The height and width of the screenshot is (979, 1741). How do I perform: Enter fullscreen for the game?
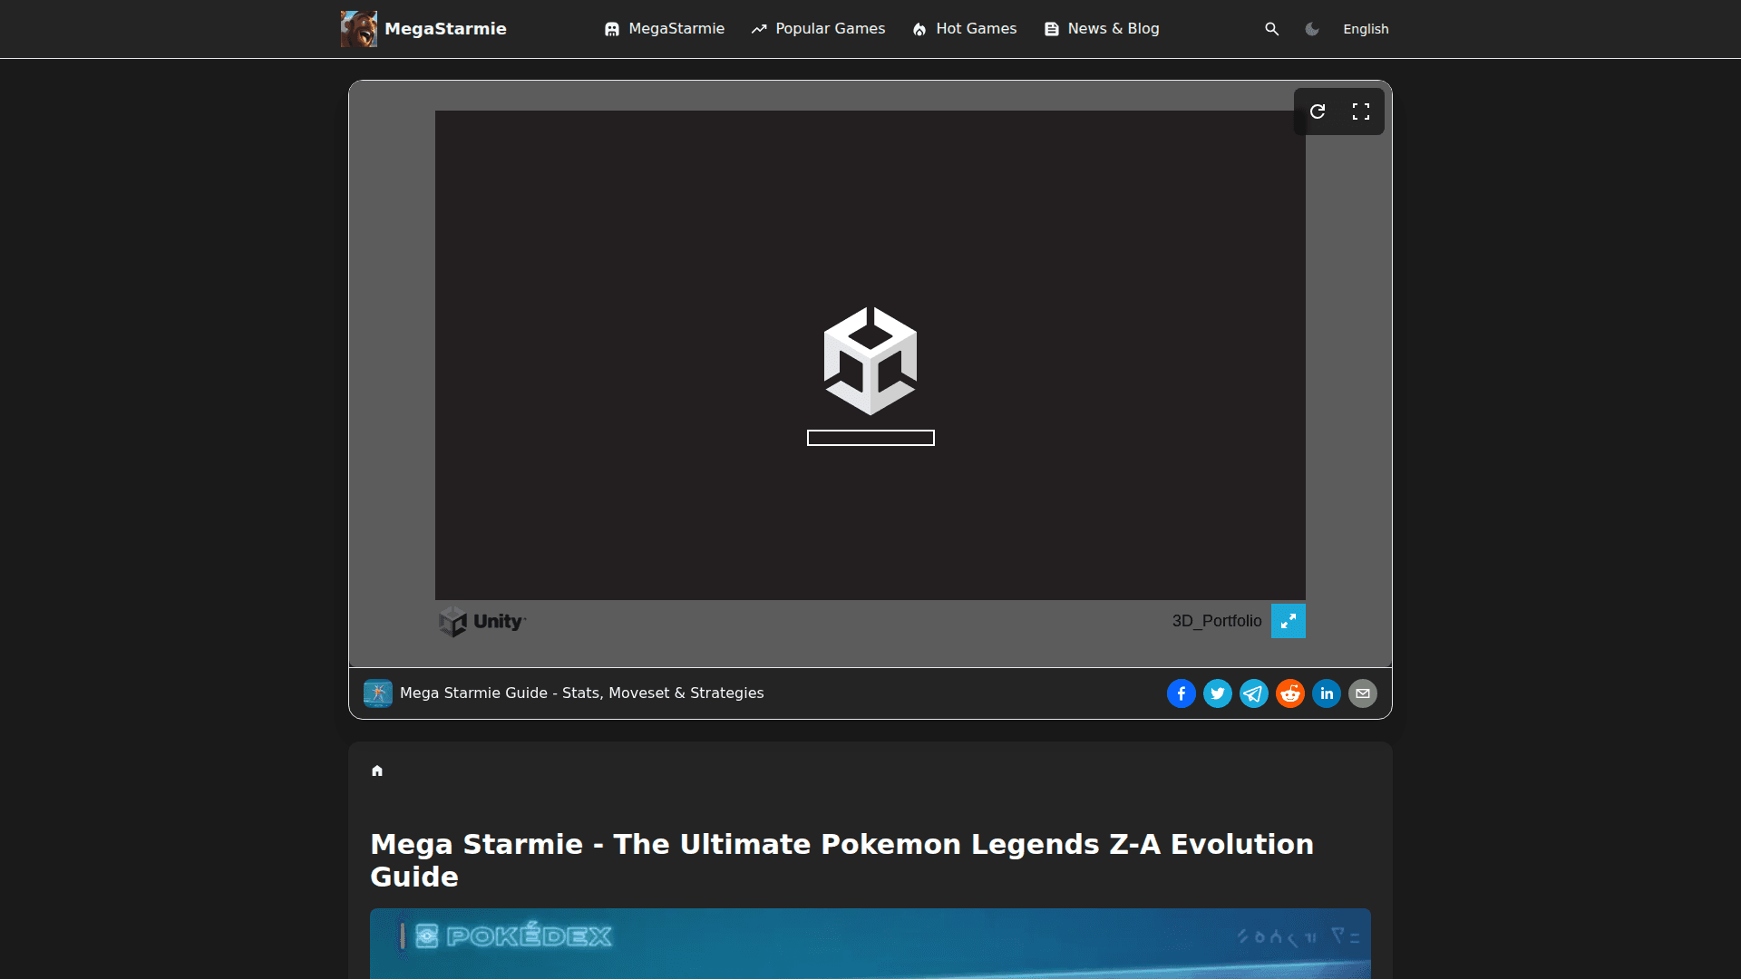pos(1359,111)
